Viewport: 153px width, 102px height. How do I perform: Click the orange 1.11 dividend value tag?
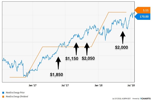click(x=143, y=10)
